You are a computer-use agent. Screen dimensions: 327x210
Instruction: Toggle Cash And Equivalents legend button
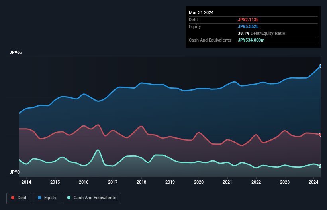coord(92,198)
